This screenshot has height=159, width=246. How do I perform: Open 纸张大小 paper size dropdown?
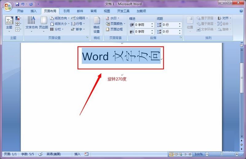(x=60, y=24)
